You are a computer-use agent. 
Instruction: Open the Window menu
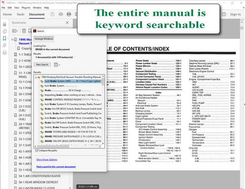[37, 7]
